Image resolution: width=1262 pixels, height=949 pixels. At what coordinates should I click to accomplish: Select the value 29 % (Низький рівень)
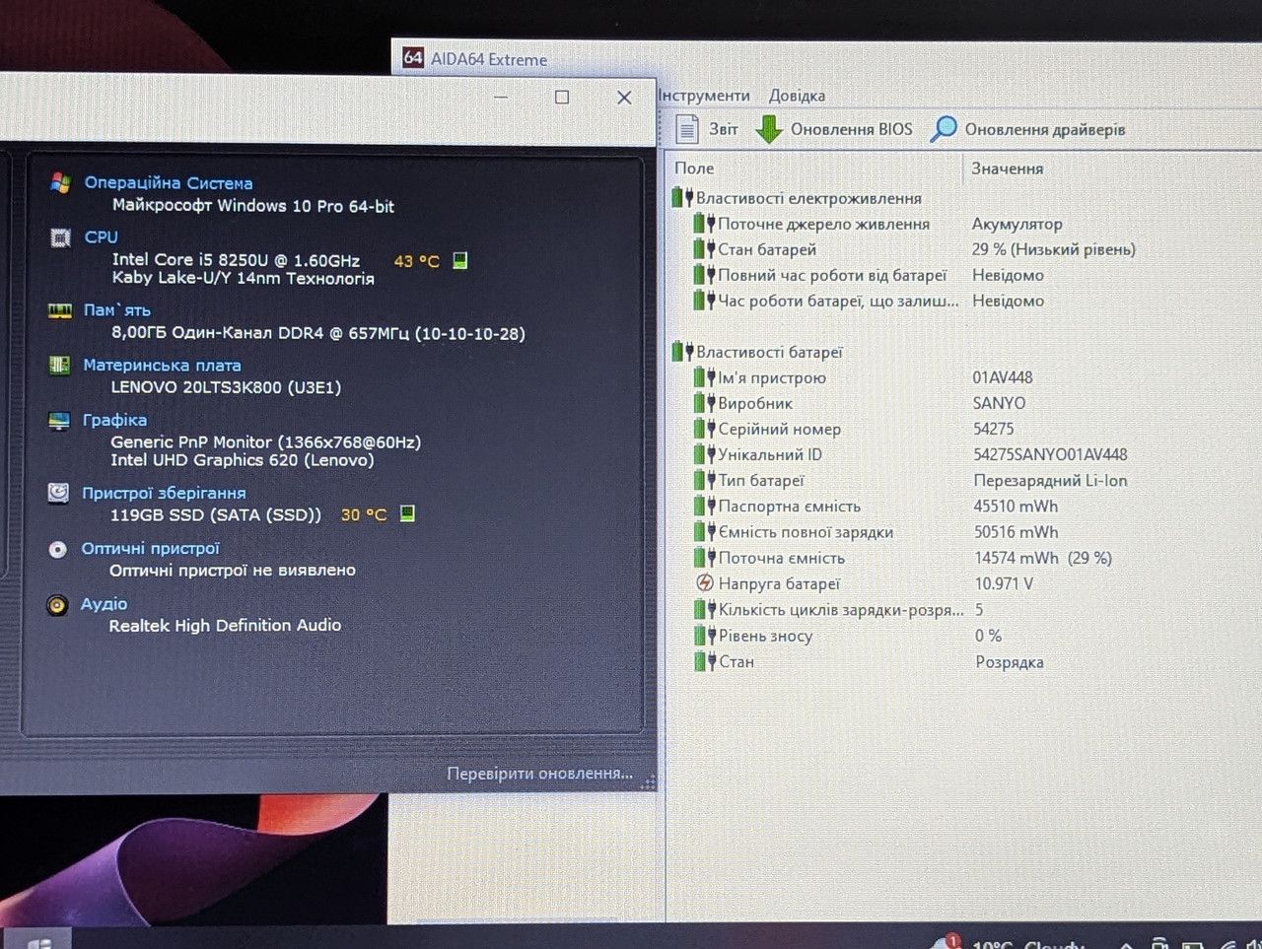pos(1054,249)
